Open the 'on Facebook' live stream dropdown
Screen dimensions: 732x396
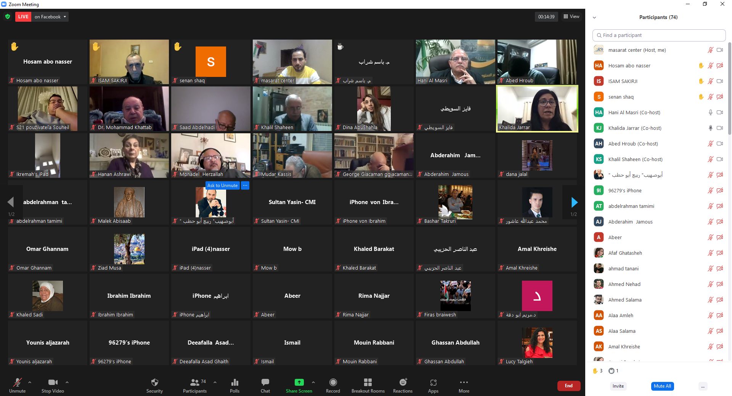50,17
